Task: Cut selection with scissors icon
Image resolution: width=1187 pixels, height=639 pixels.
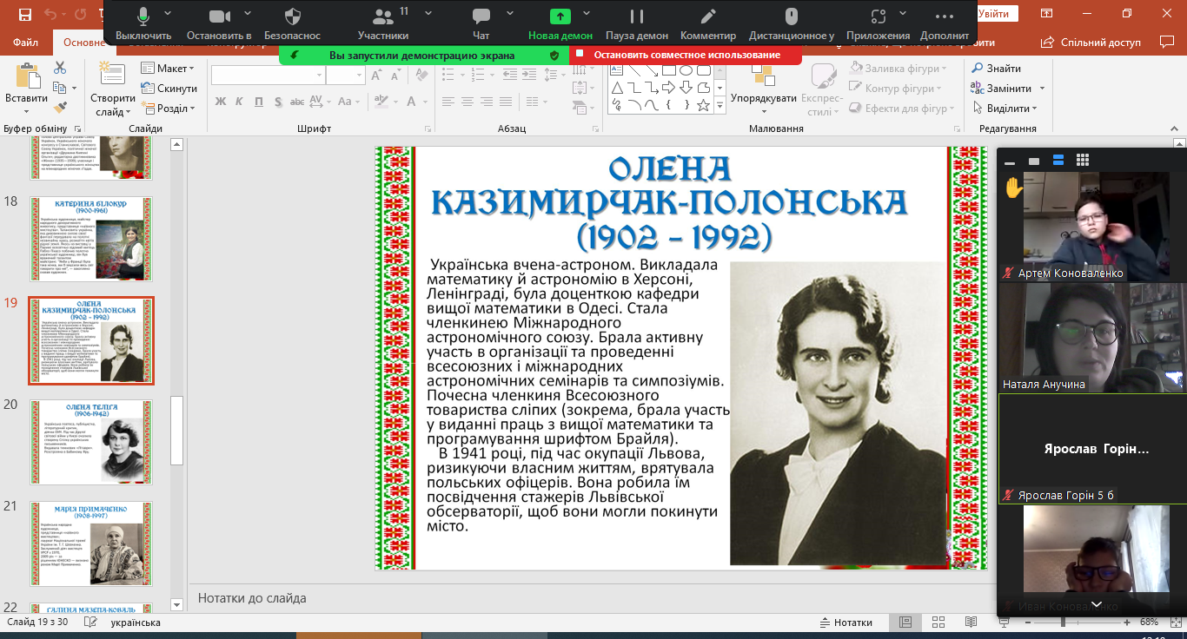Action: point(60,69)
